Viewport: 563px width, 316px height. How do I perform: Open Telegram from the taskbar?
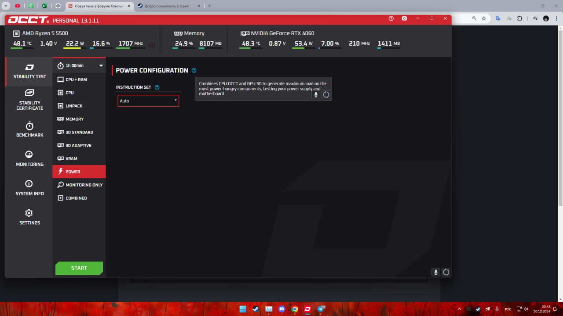[x=321, y=309]
